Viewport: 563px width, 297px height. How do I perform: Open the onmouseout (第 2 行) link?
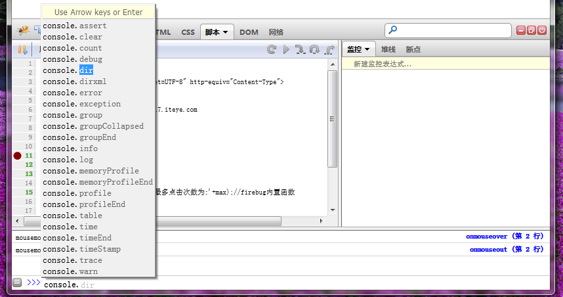507,249
